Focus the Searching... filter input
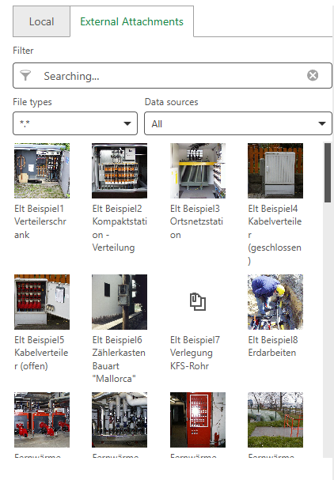Viewport: 334px width, 480px height. (173, 76)
